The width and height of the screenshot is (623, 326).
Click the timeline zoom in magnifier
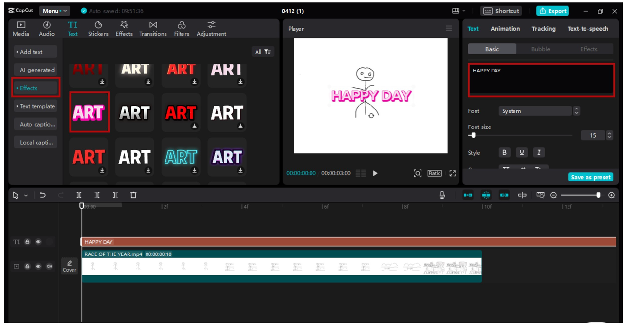tap(612, 195)
